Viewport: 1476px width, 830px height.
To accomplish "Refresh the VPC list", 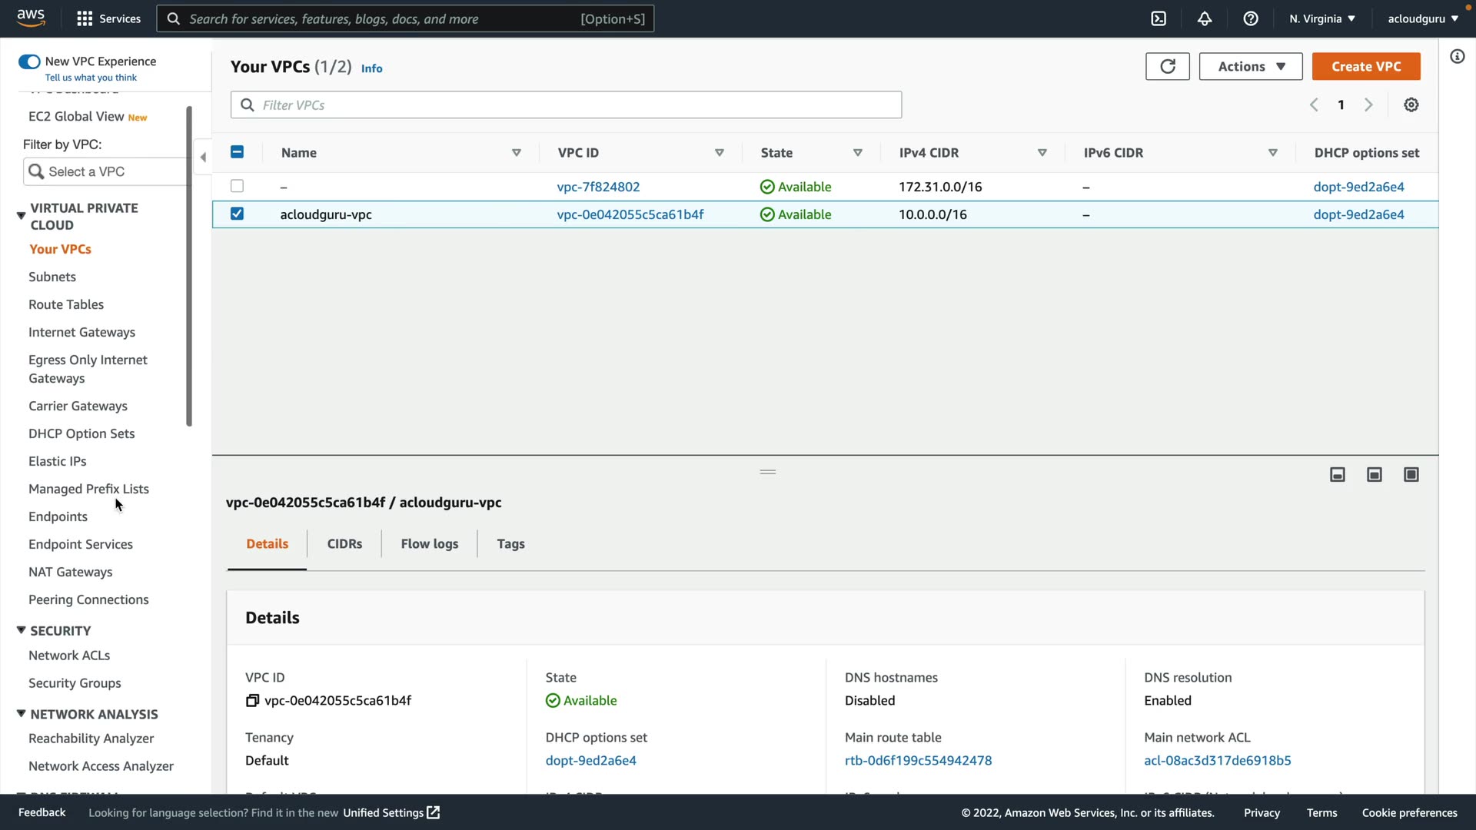I will pyautogui.click(x=1167, y=66).
